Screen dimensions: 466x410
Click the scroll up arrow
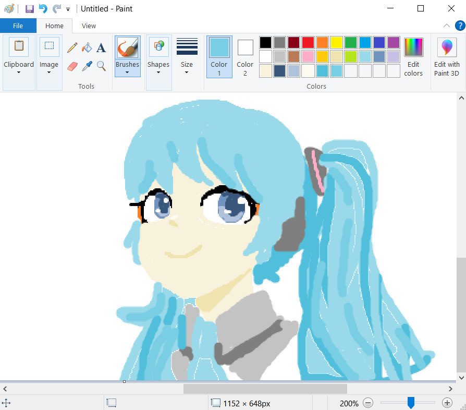461,98
